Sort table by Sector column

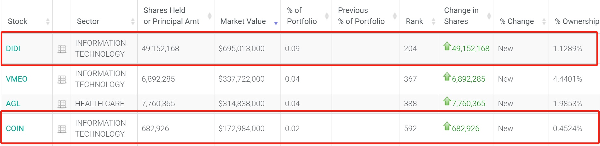click(x=88, y=21)
